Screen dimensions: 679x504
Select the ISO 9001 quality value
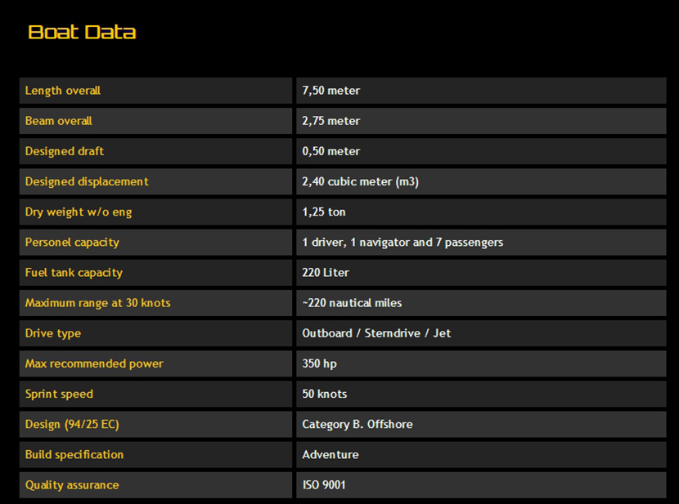pyautogui.click(x=324, y=484)
